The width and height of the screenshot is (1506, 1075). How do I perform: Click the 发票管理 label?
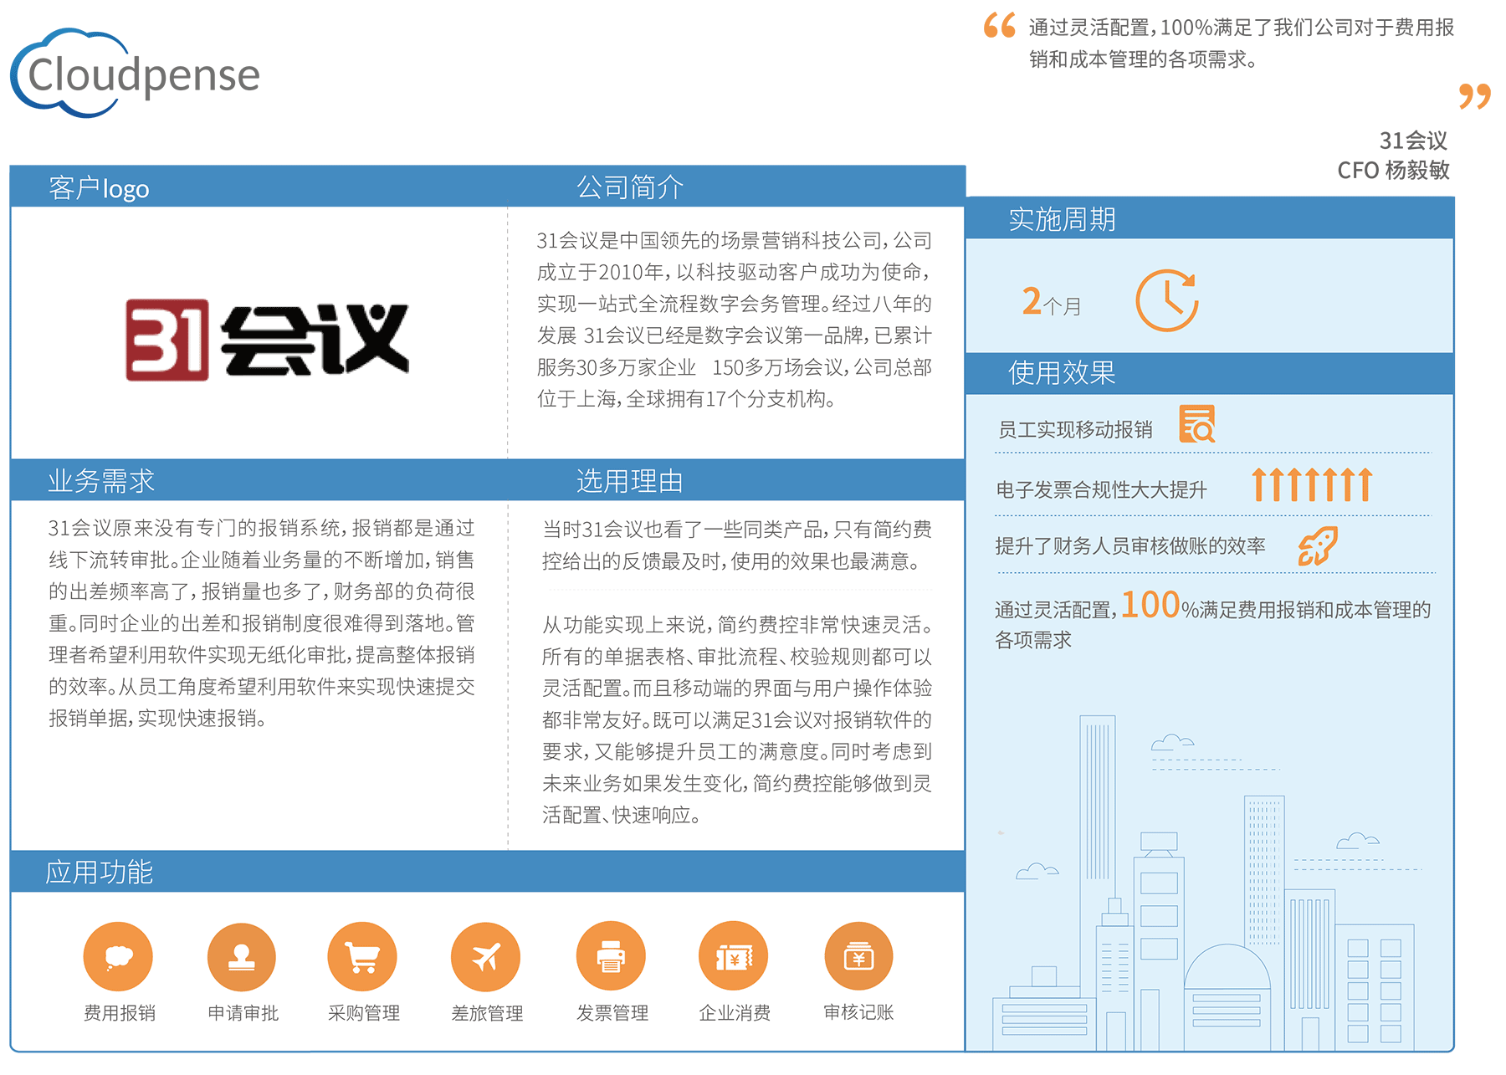[x=612, y=1013]
